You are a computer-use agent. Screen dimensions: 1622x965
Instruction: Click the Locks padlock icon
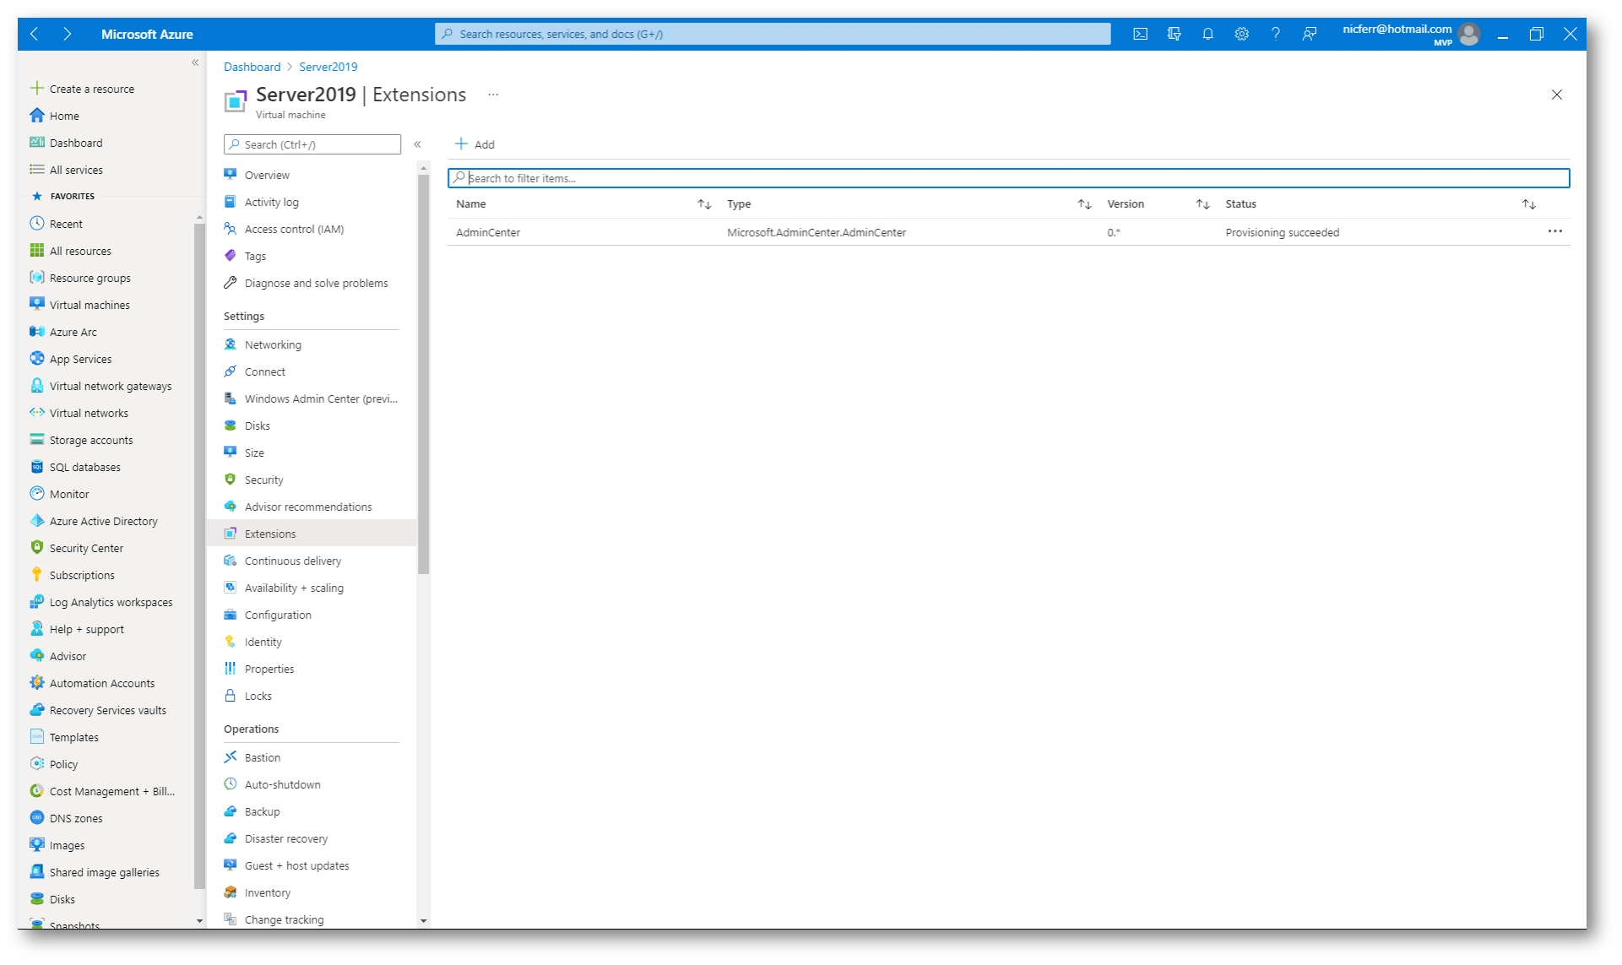coord(230,695)
